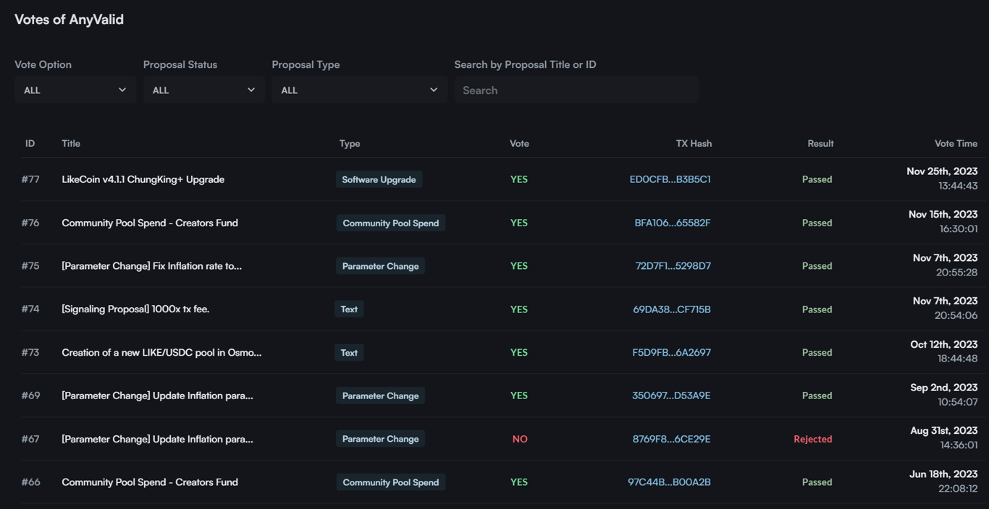Focus the proposal search field
The width and height of the screenshot is (989, 509).
pos(576,90)
